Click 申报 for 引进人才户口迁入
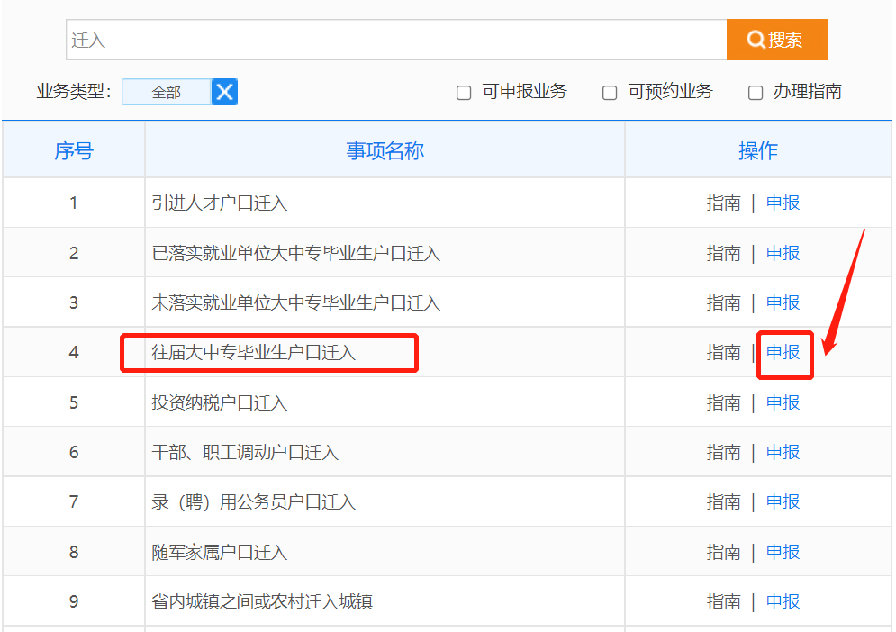Screen dimensions: 896x632 [x=783, y=203]
